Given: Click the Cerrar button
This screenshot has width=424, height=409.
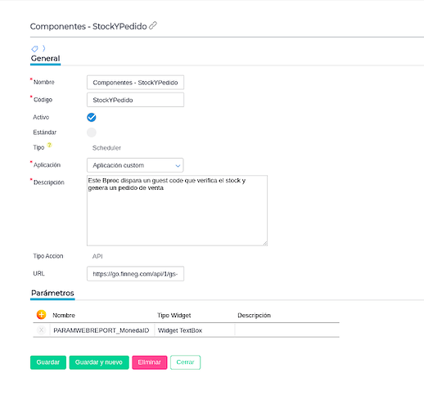Looking at the screenshot, I should coord(185,362).
